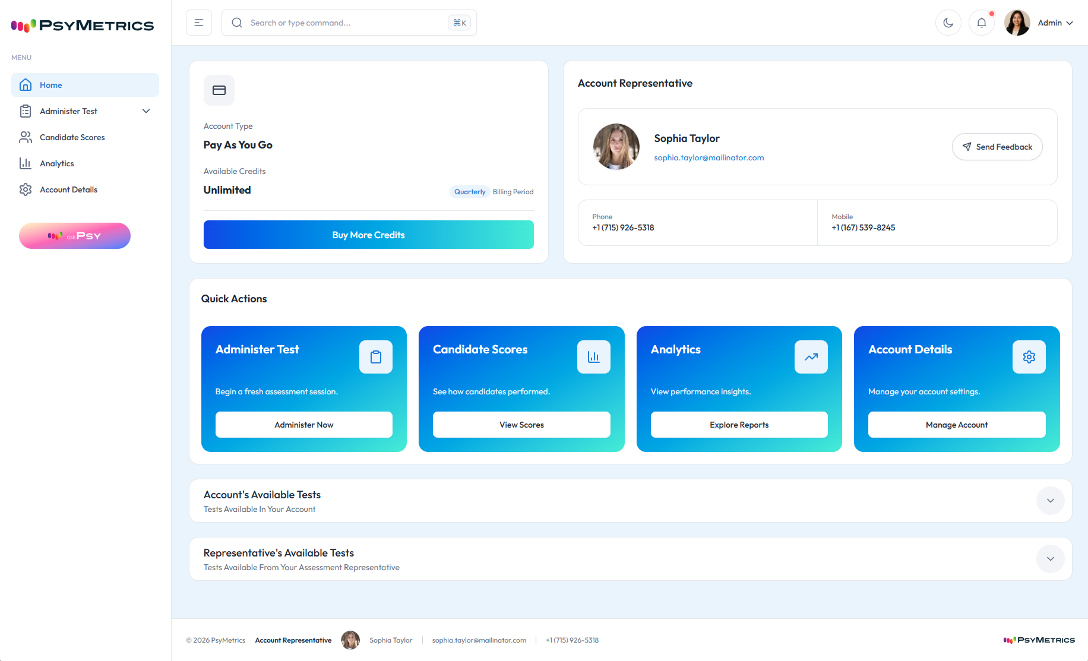This screenshot has height=661, width=1088.
Task: Click the gear icon on Account Details card
Action: pyautogui.click(x=1029, y=357)
